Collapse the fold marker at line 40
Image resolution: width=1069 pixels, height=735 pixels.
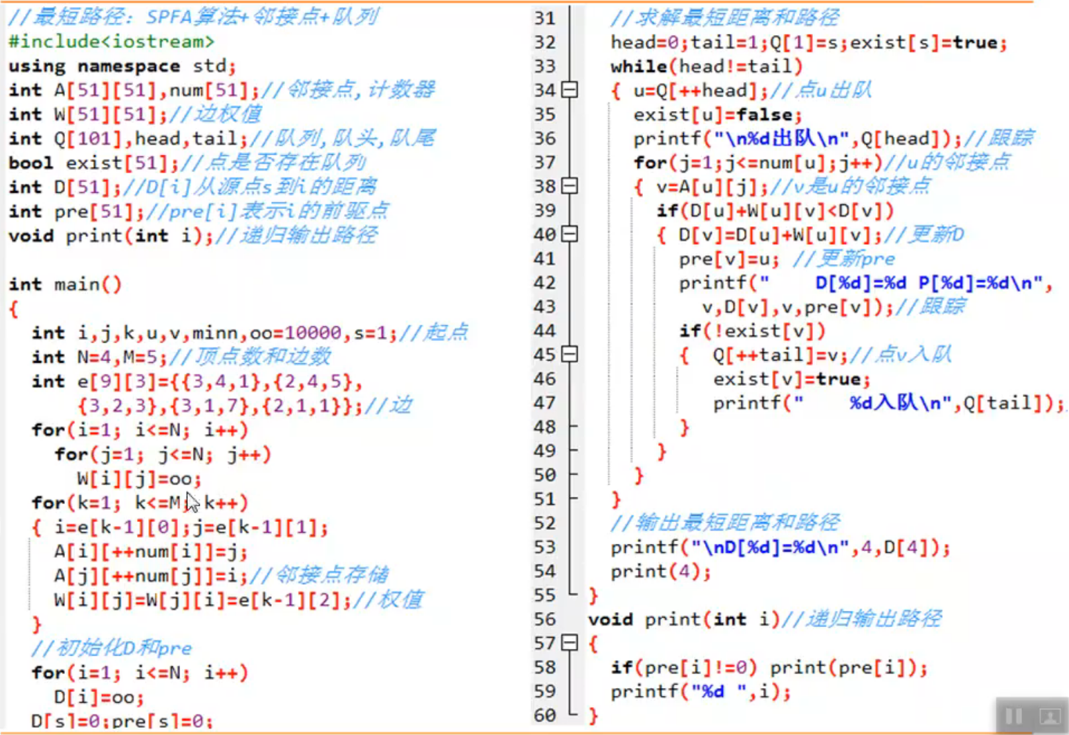pos(570,234)
